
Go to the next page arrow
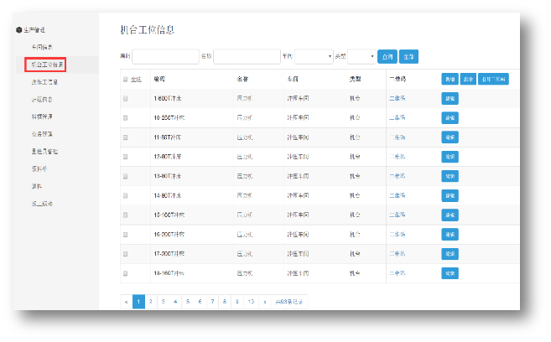pyautogui.click(x=265, y=302)
